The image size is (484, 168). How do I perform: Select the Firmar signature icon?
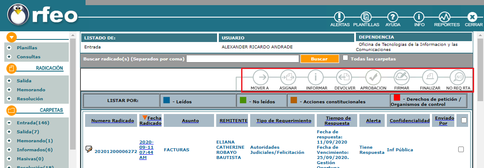click(401, 78)
